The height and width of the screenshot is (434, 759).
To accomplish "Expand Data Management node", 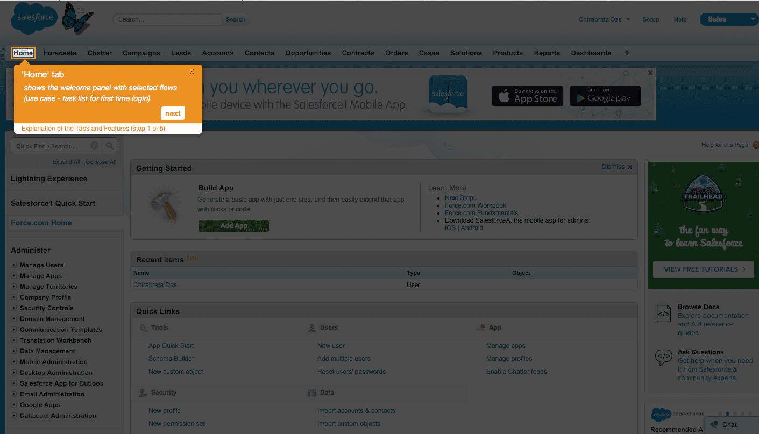I will 14,351.
